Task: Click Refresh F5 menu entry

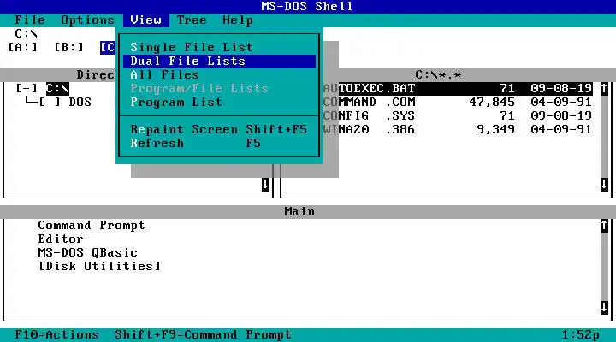Action: tap(219, 144)
